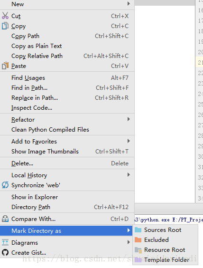Expand the Mark Directory as arrow
This screenshot has width=203, height=268.
[129, 230]
